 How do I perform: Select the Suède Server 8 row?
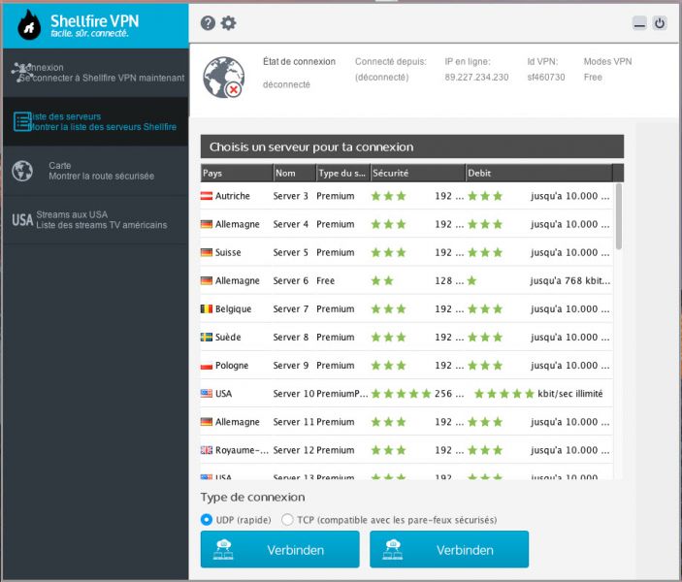point(406,338)
